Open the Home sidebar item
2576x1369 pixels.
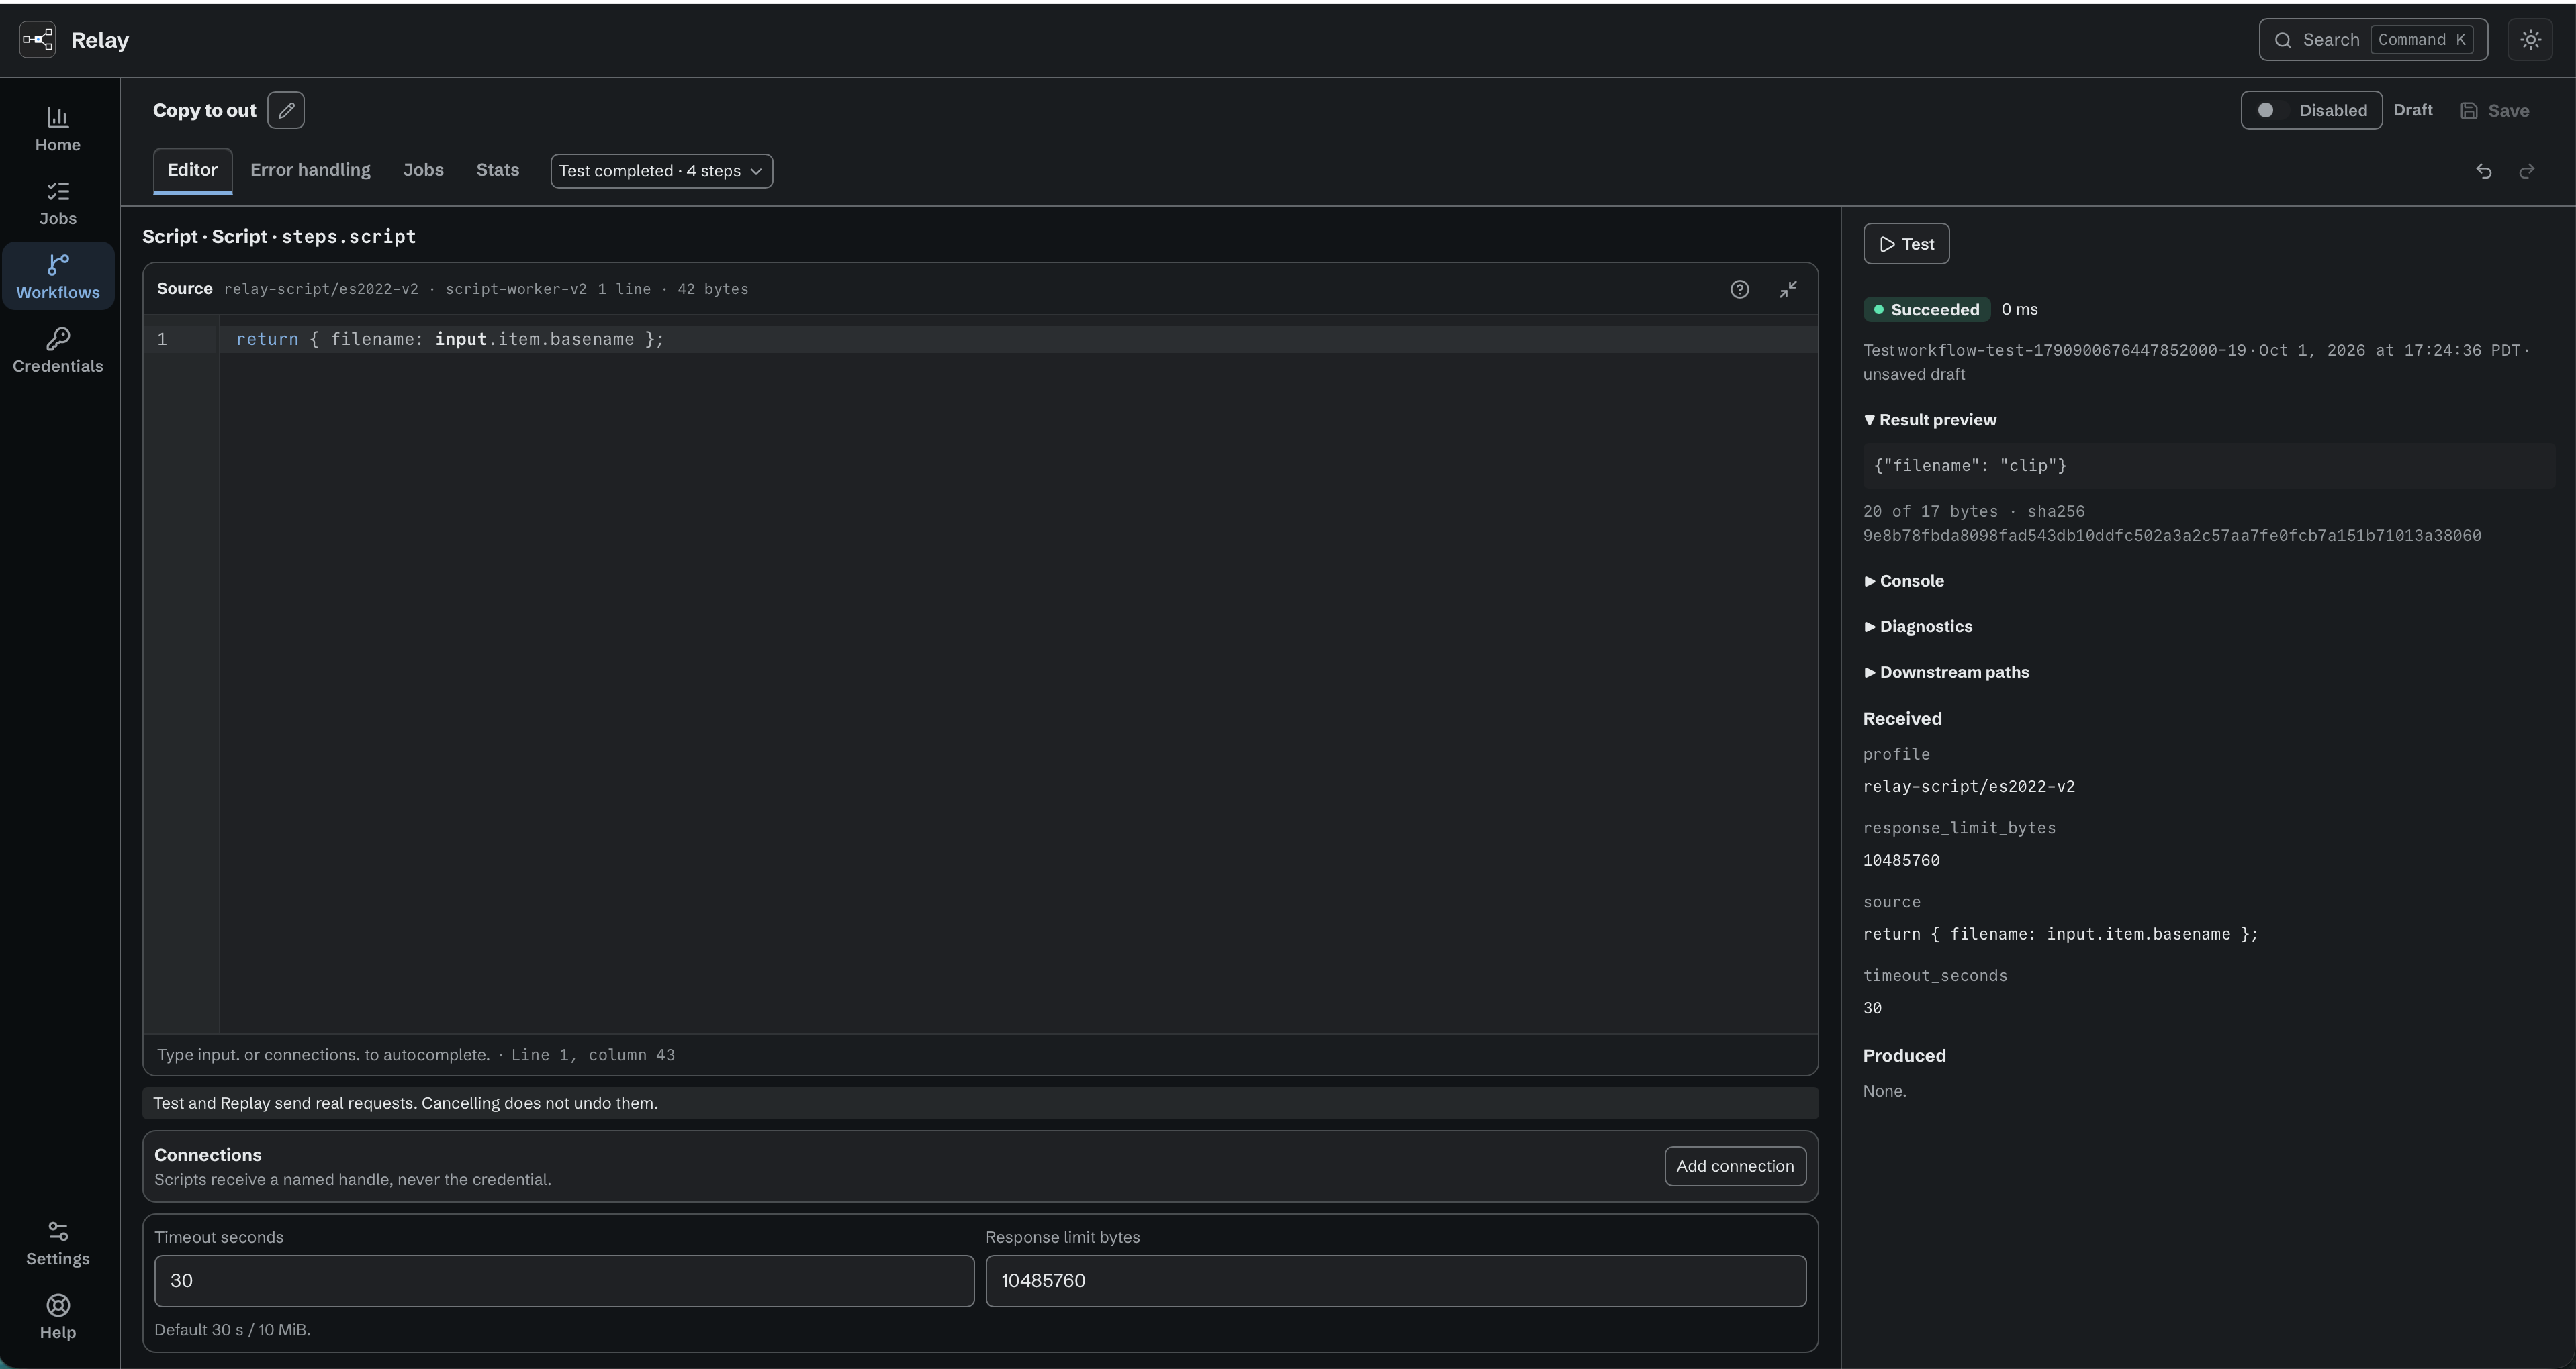(58, 129)
